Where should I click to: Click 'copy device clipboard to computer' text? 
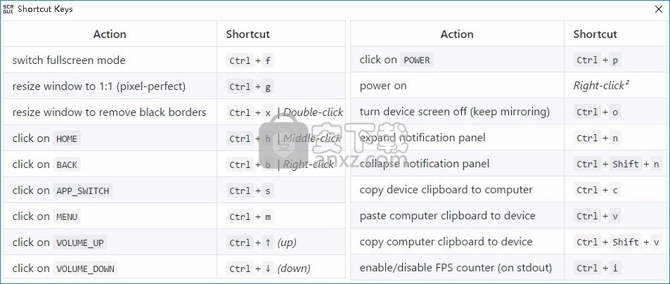(x=446, y=190)
